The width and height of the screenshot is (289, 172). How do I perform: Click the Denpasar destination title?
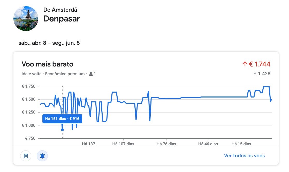coord(62,19)
